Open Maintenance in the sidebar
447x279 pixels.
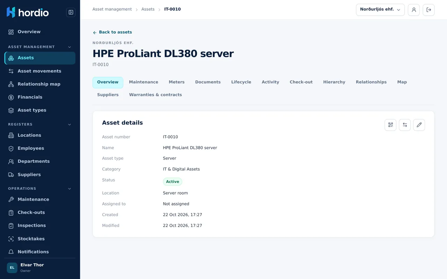point(40,199)
